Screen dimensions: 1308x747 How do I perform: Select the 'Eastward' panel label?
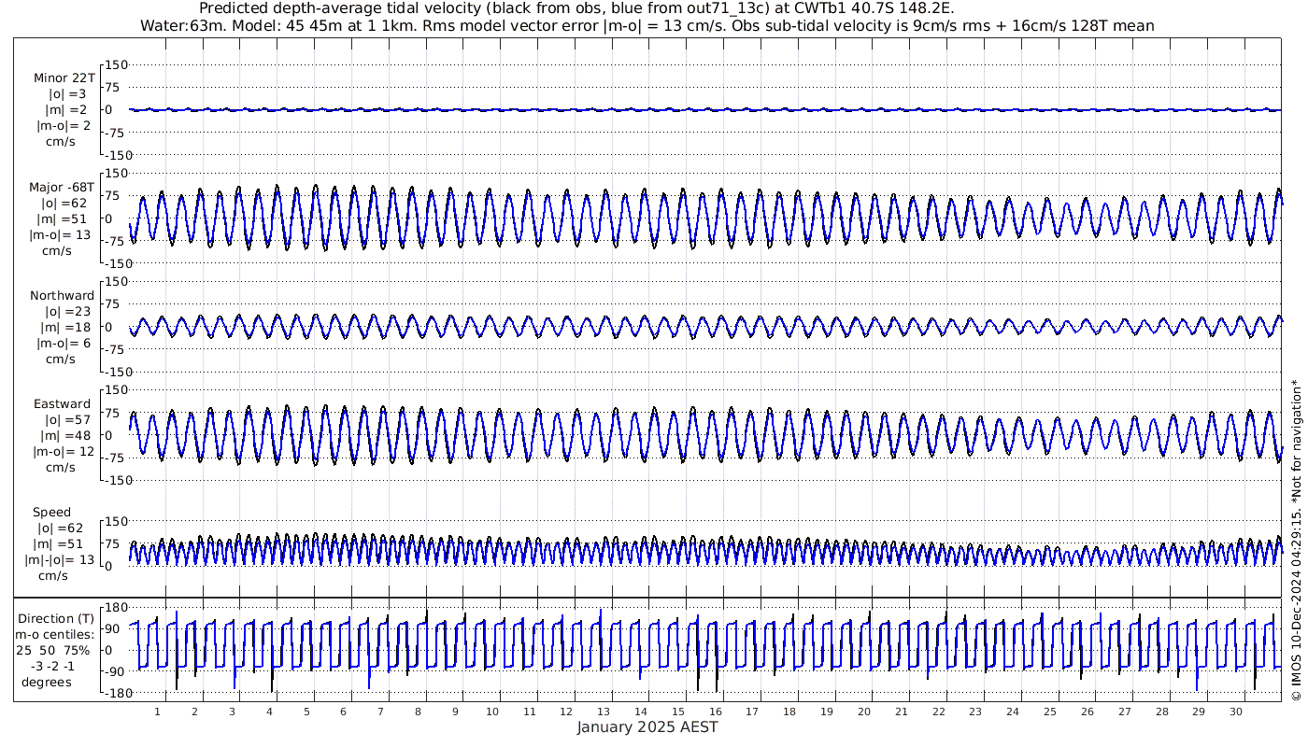(62, 403)
